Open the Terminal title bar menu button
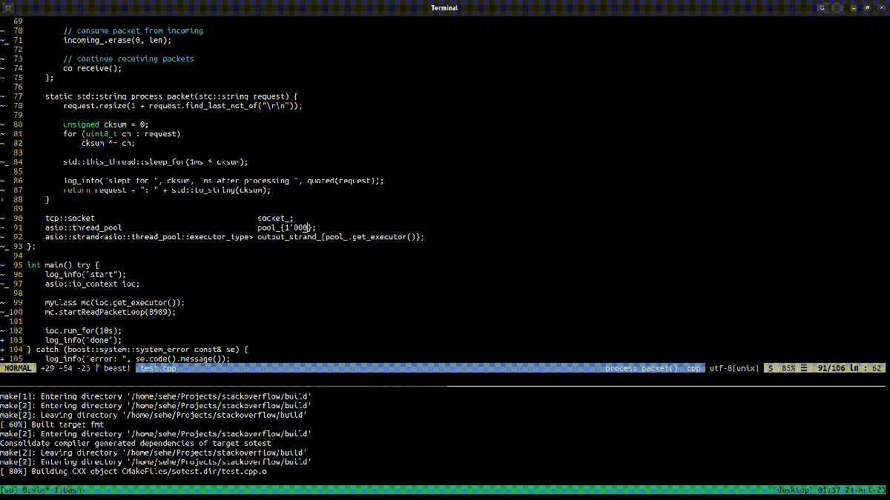Screen dimensions: 890x500 coord(837,7)
